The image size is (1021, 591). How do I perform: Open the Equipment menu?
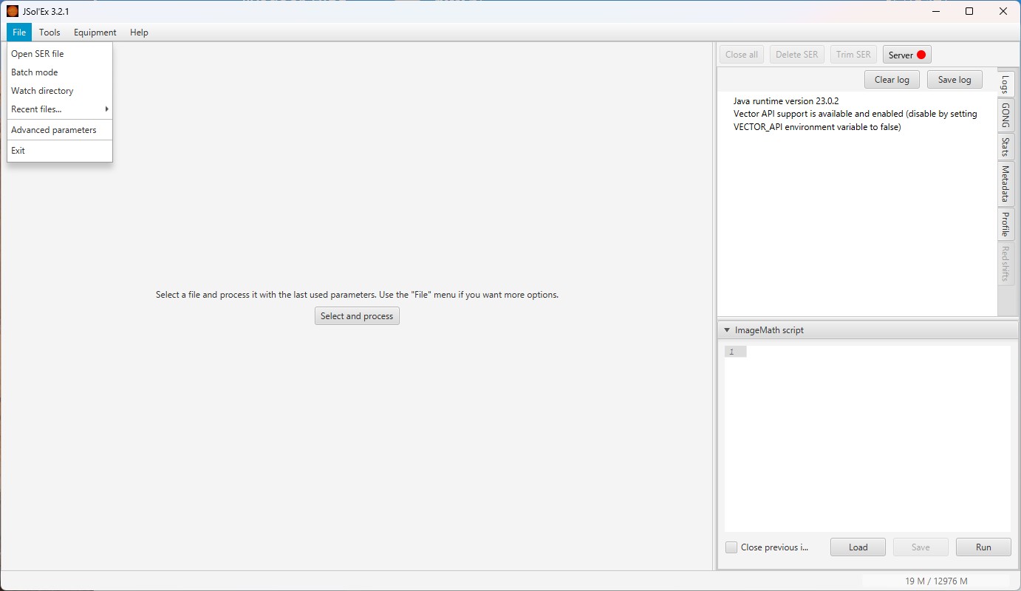(95, 33)
